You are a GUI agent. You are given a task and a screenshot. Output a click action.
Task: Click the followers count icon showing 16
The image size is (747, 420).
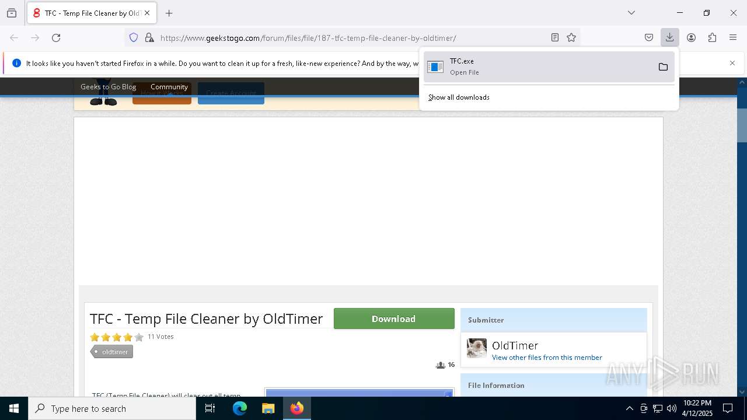coord(441,365)
